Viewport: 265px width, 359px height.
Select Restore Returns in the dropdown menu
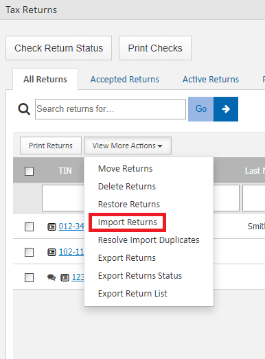[129, 205]
